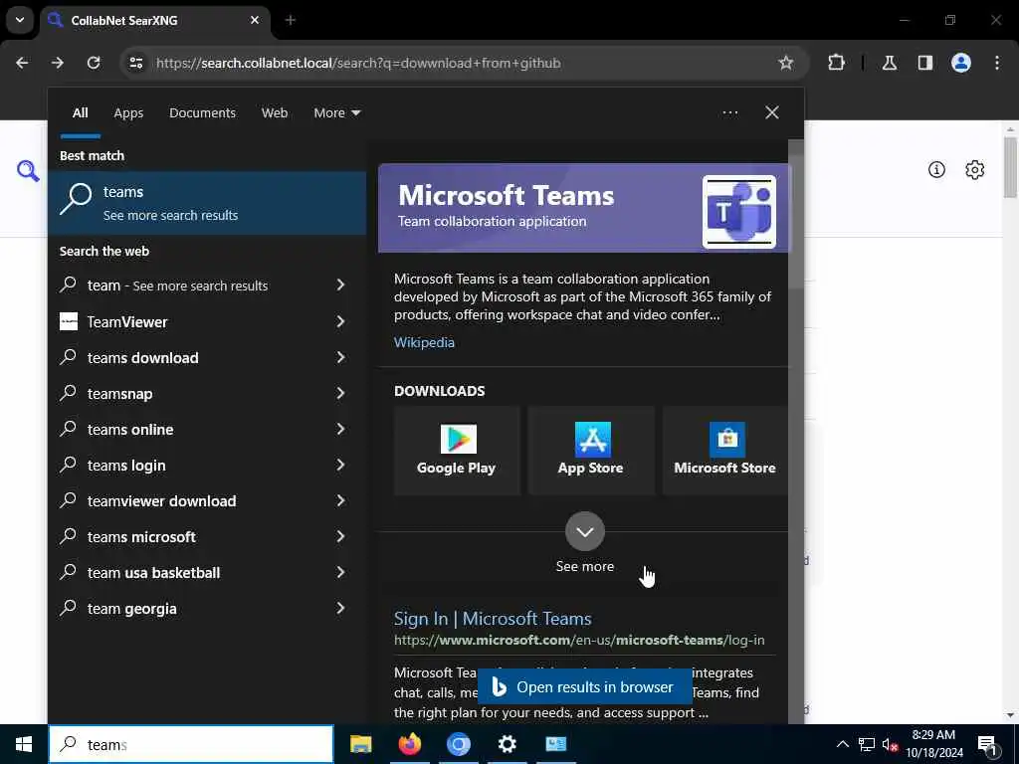This screenshot has width=1019, height=764.
Task: Open the browser profile avatar
Action: pos(961,63)
